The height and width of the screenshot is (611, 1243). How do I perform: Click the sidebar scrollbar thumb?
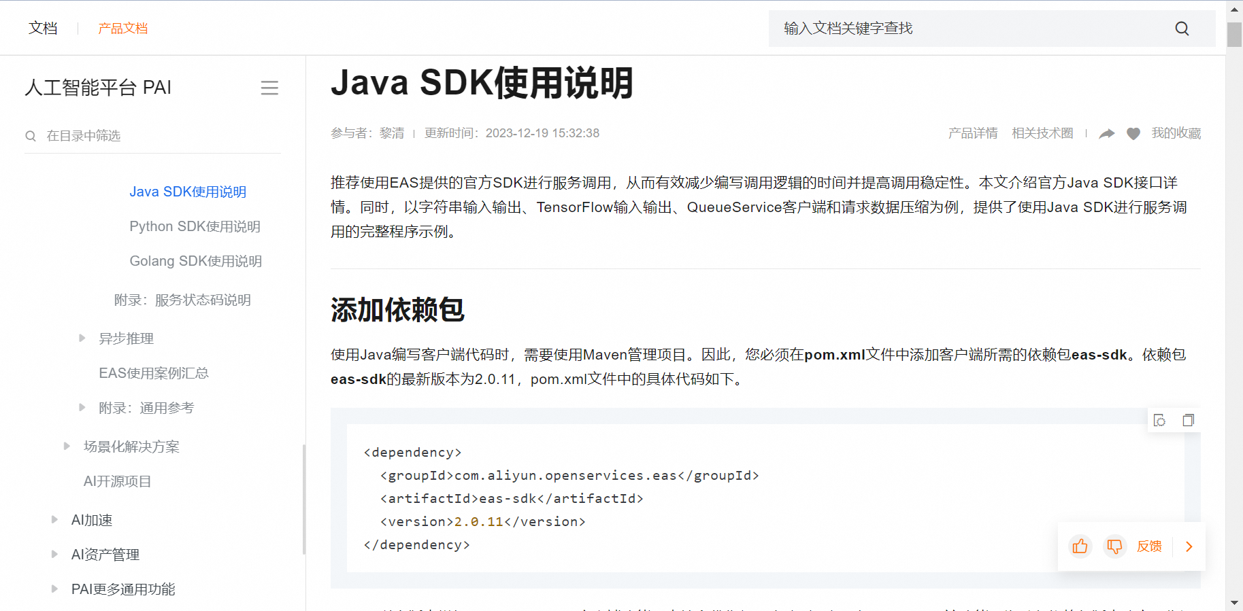(304, 500)
